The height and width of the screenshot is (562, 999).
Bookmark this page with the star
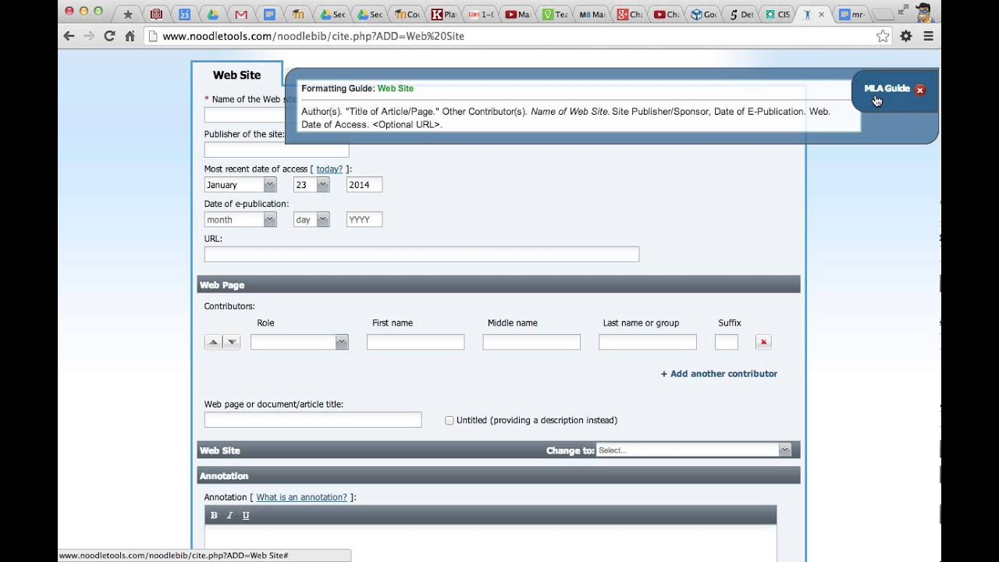(883, 36)
